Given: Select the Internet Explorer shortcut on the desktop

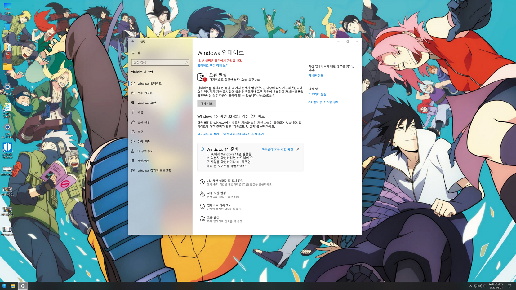Looking at the screenshot, I should [x=7, y=111].
